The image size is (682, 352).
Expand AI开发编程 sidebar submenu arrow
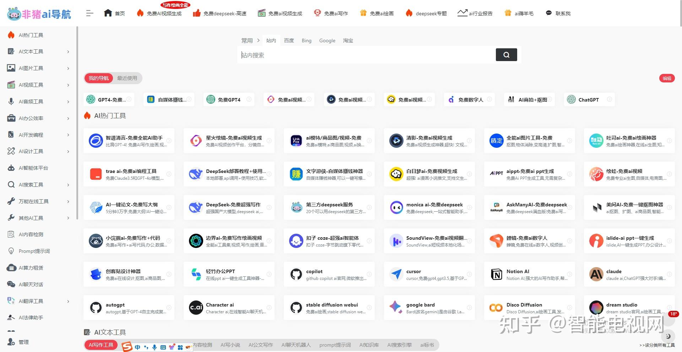[x=68, y=135]
